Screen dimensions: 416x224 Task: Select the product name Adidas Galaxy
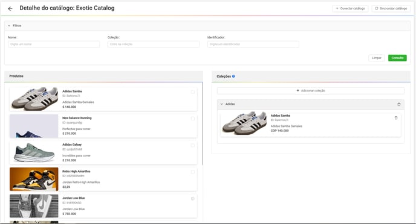[x=72, y=145]
